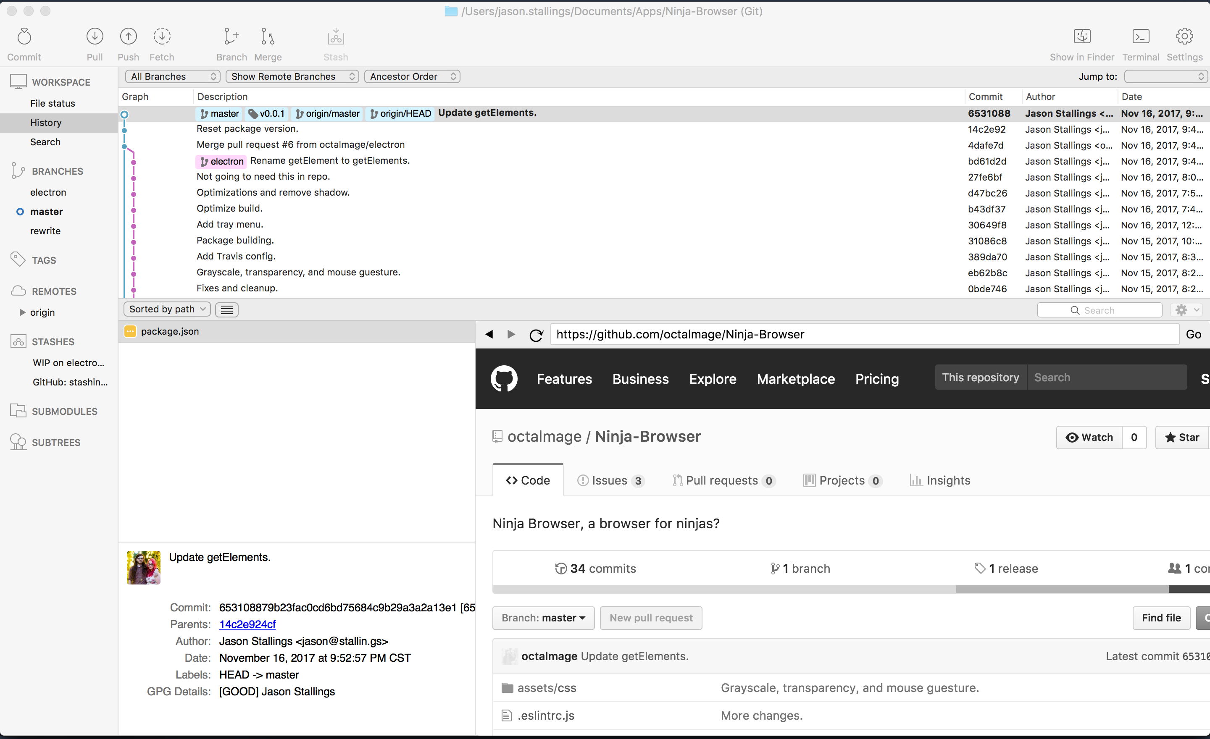Open File status in Workspace
1210x739 pixels.
pyautogui.click(x=53, y=103)
